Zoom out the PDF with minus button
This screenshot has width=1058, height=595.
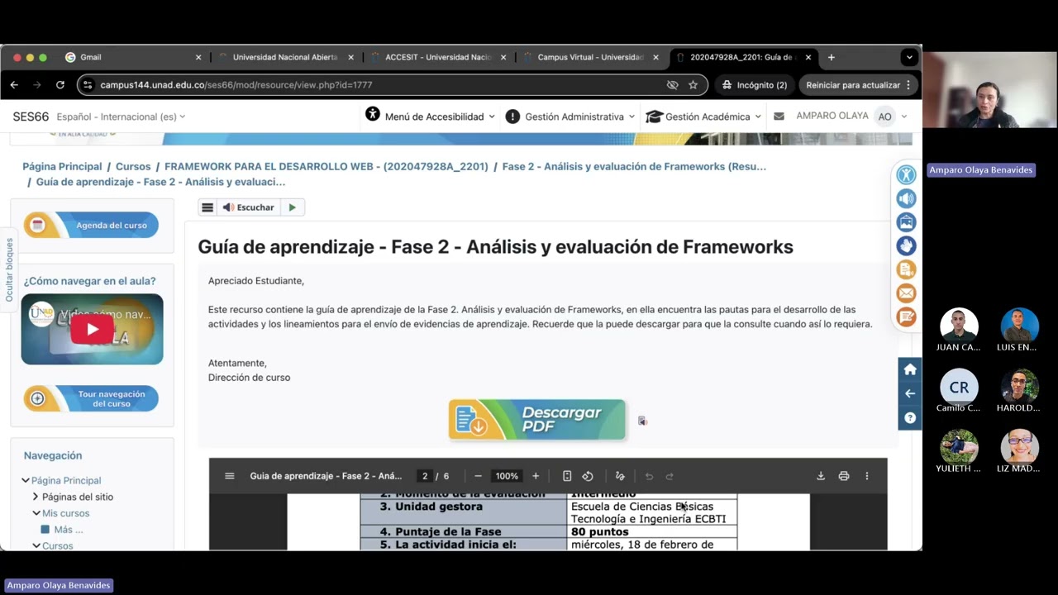click(478, 476)
